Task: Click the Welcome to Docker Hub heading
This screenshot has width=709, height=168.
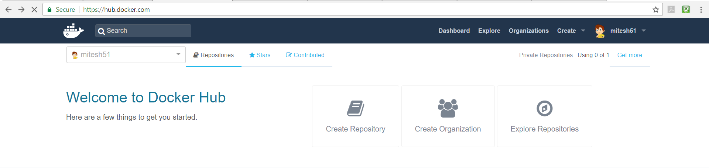Action: pos(146,97)
